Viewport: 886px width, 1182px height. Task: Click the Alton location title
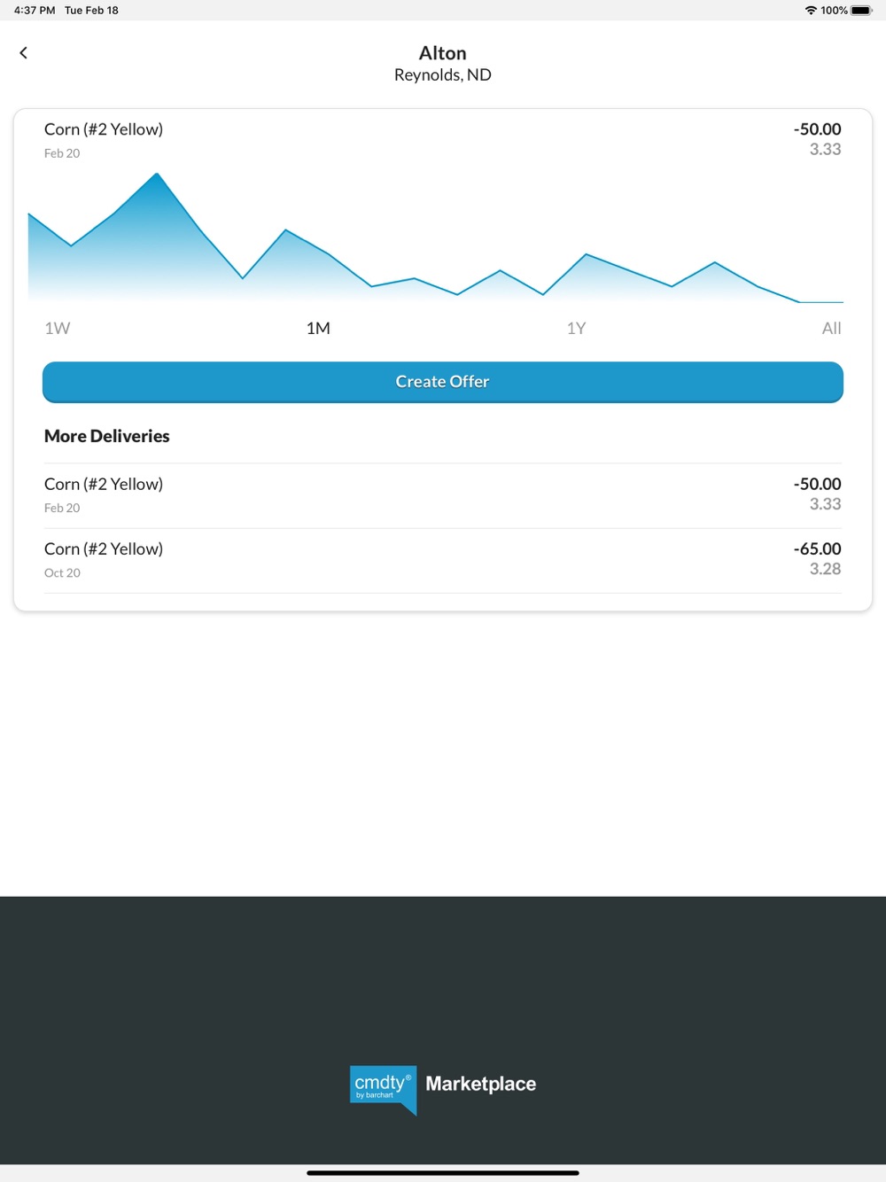443,53
